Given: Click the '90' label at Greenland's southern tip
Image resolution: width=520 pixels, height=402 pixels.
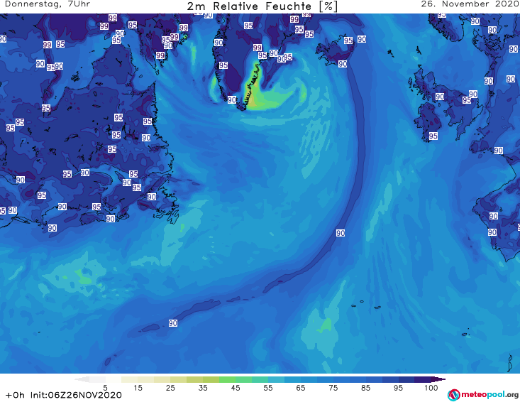Looking at the screenshot, I should pos(232,99).
